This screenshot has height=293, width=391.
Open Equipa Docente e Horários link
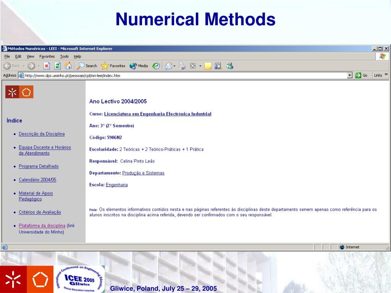45,150
